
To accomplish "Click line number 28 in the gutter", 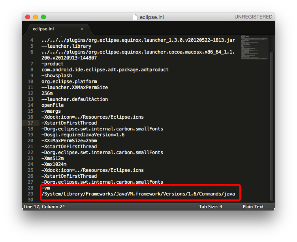I will click(x=30, y=188).
